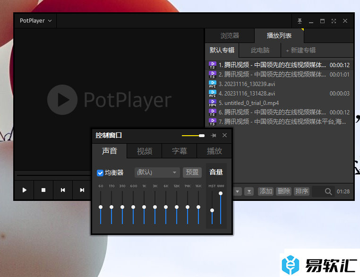Select 4. 20231116_131428.avi in playlist
The width and height of the screenshot is (360, 277).
[x=279, y=93]
